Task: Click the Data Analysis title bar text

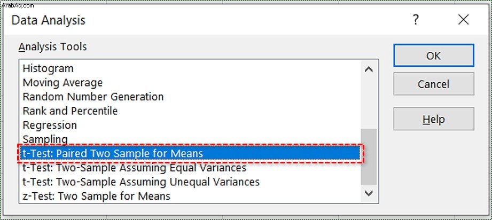Action: (x=48, y=20)
